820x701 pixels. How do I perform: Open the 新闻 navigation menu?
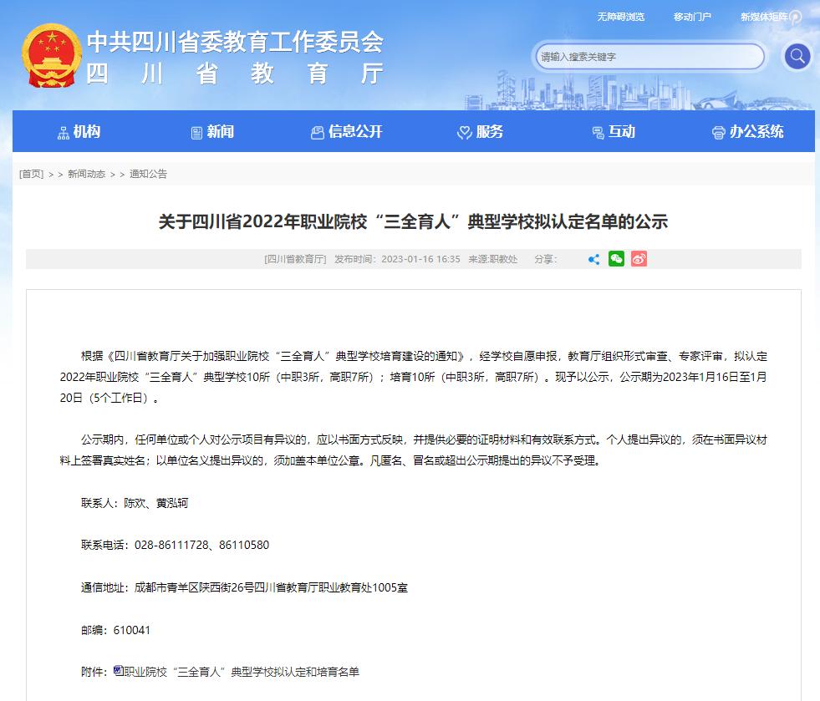click(212, 132)
